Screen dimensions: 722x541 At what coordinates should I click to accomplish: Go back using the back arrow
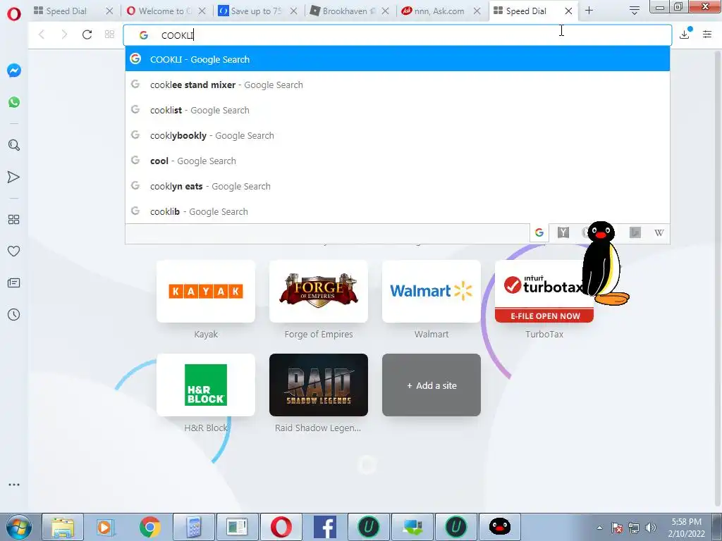42,35
